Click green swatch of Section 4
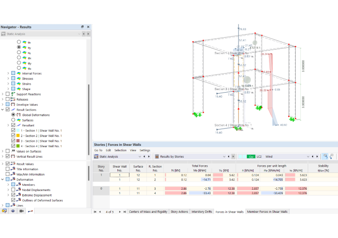Image resolution: width=338 pixels, height=238 pixels. pyautogui.click(x=18, y=146)
